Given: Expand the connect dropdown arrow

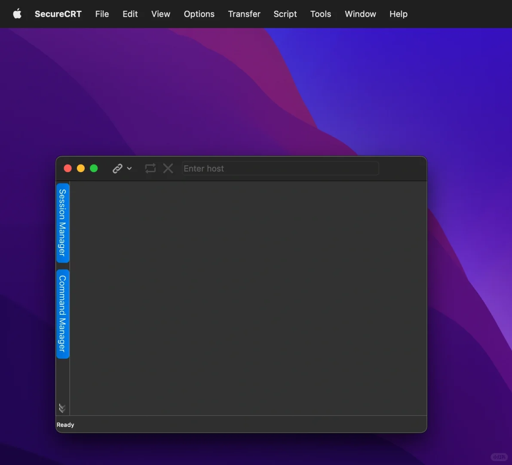Looking at the screenshot, I should pyautogui.click(x=129, y=168).
